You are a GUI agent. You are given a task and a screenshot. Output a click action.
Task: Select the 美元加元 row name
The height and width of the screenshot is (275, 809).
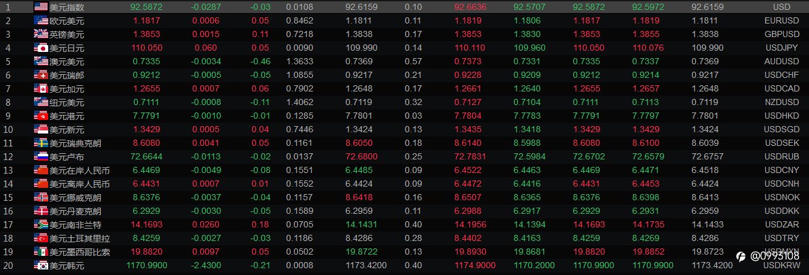pyautogui.click(x=67, y=89)
